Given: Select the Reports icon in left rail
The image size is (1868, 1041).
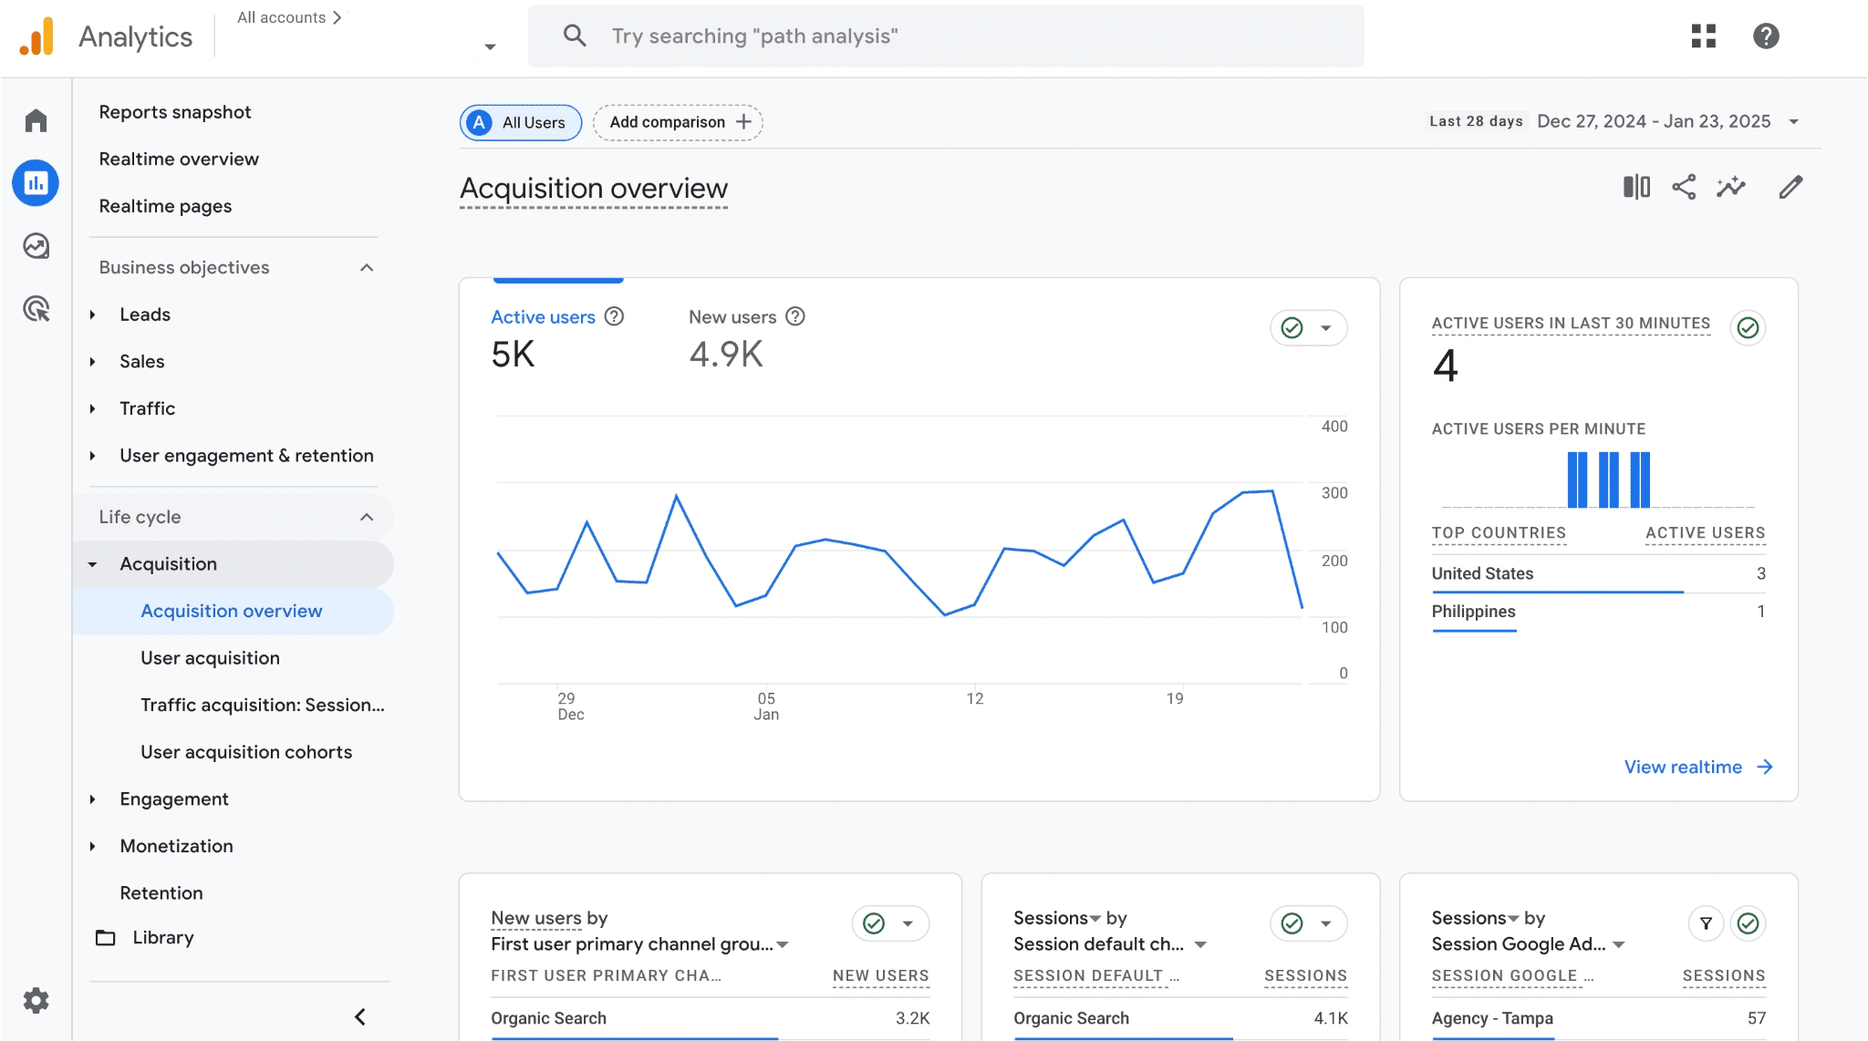Looking at the screenshot, I should tap(36, 183).
